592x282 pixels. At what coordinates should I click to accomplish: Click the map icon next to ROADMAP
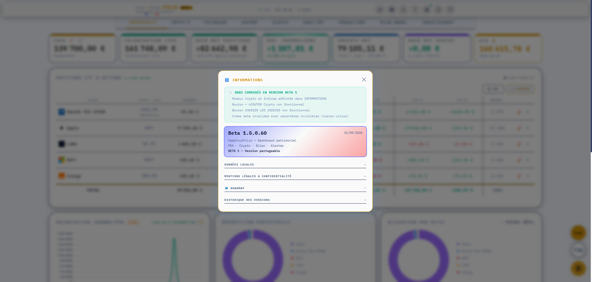click(226, 188)
